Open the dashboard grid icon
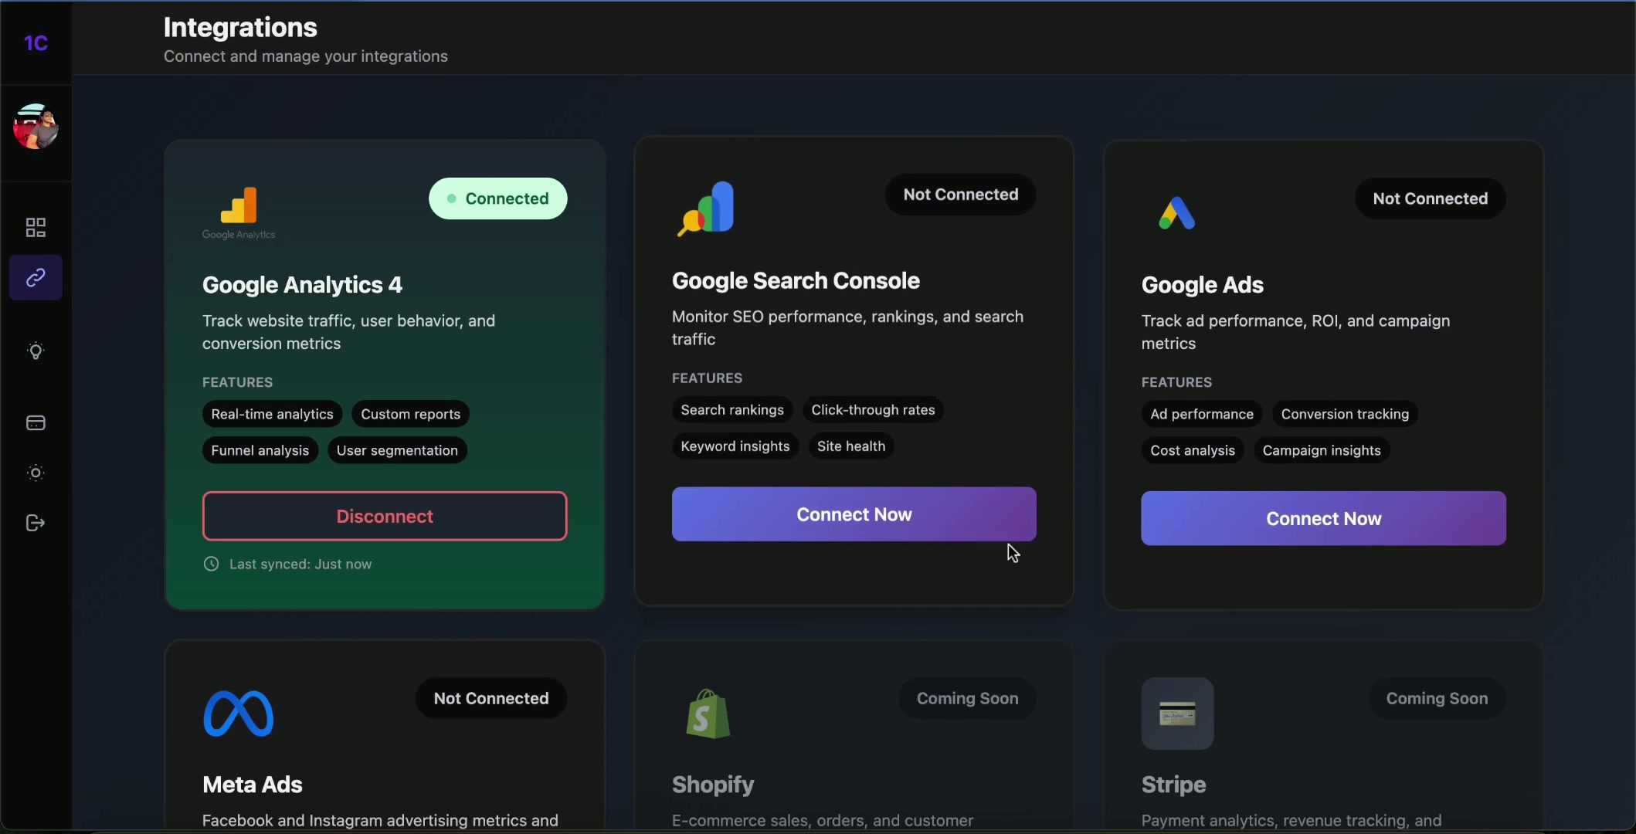The width and height of the screenshot is (1636, 834). 36,227
